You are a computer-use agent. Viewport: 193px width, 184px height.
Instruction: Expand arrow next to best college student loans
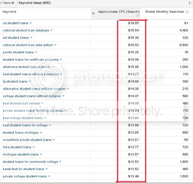pyautogui.click(x=45, y=118)
